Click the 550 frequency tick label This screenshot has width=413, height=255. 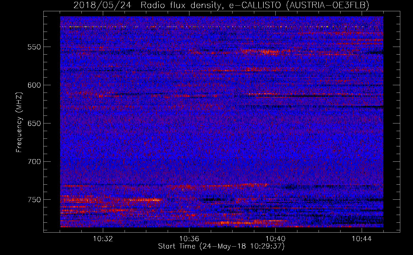tap(34, 47)
